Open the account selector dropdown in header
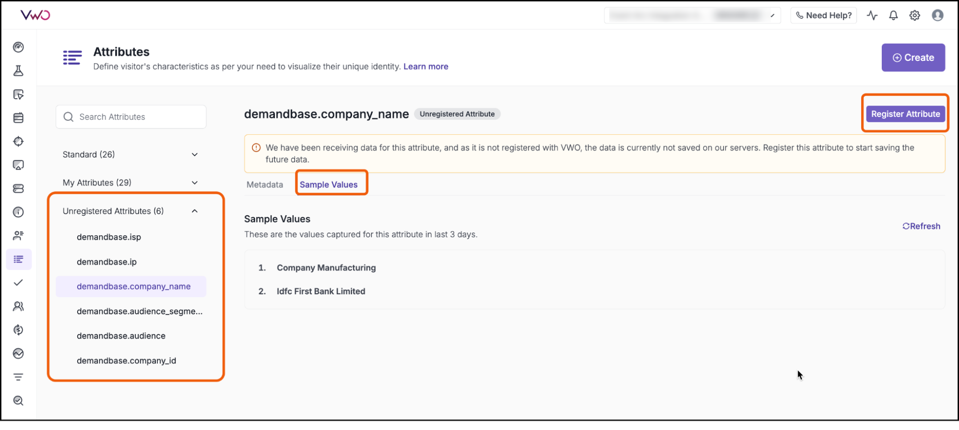The image size is (959, 430). point(692,15)
